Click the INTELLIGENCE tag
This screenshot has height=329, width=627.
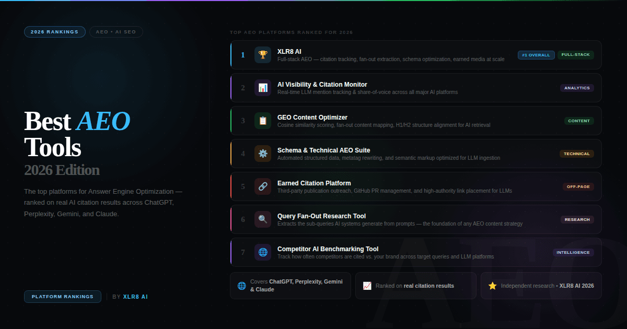573,252
